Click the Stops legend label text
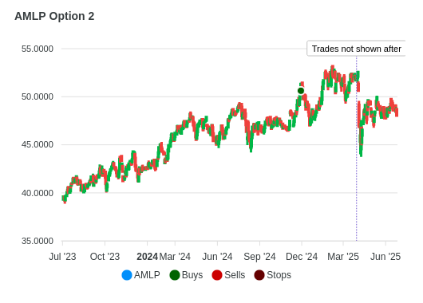 (x=279, y=275)
